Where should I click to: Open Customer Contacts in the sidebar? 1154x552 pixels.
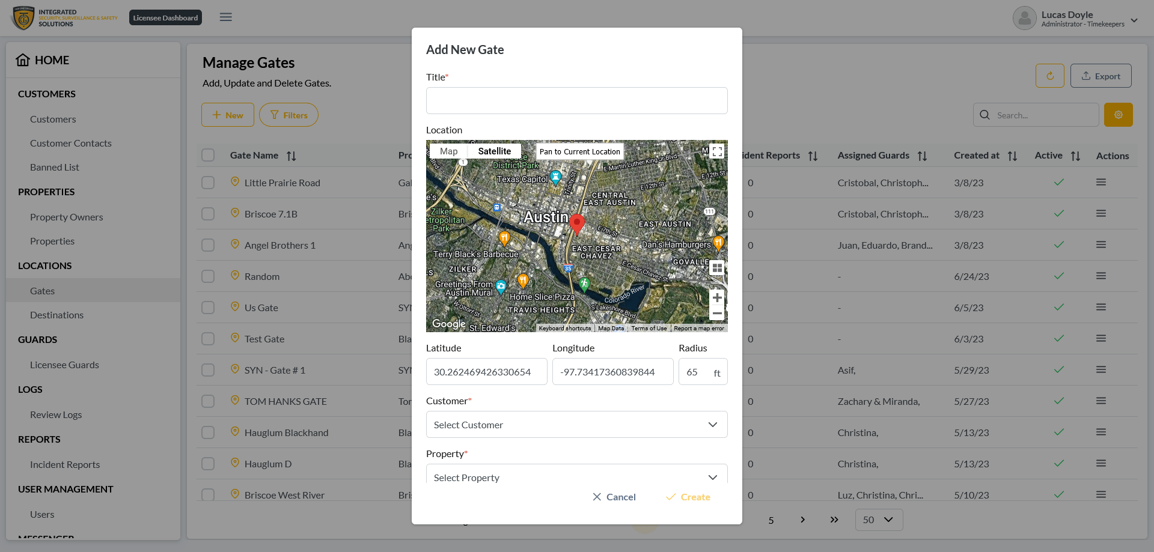71,143
